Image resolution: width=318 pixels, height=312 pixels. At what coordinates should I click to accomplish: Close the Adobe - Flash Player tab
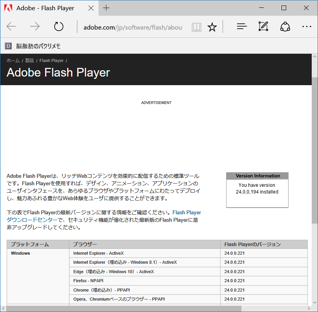click(91, 8)
